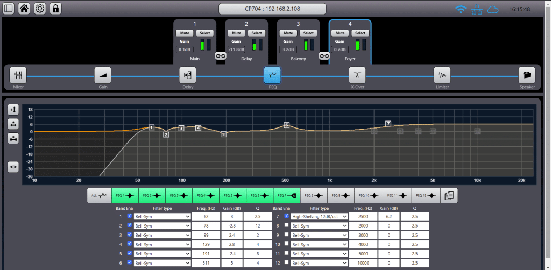Disable band 3 enable checkbox
Image resolution: width=551 pixels, height=270 pixels.
pyautogui.click(x=129, y=235)
